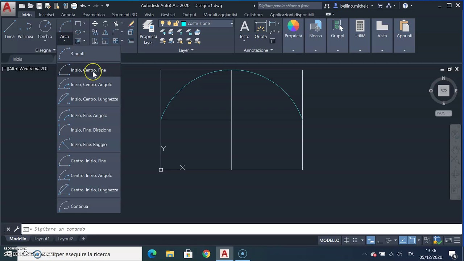Select the Testo text tool
This screenshot has height=261, width=464.
click(244, 30)
